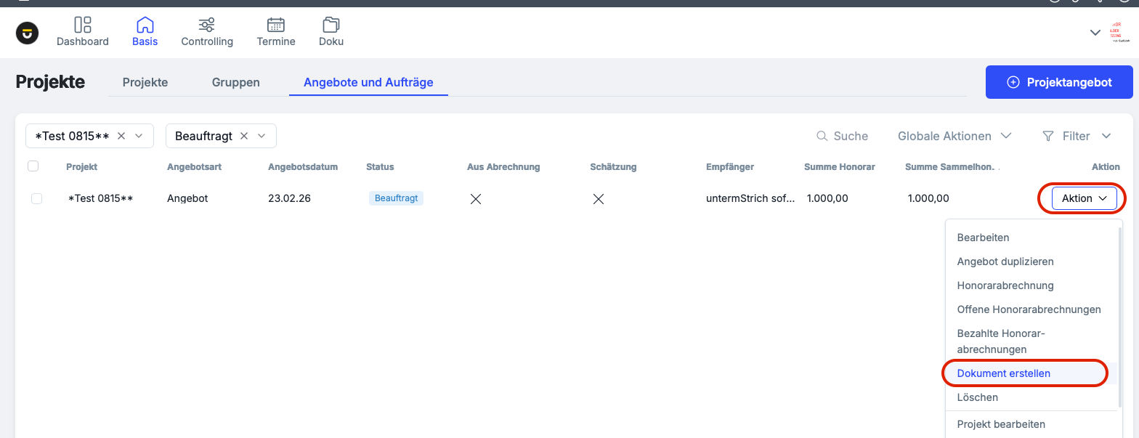Expand the Beauftragt status filter dropdown
Image resolution: width=1139 pixels, height=438 pixels.
[x=262, y=136]
